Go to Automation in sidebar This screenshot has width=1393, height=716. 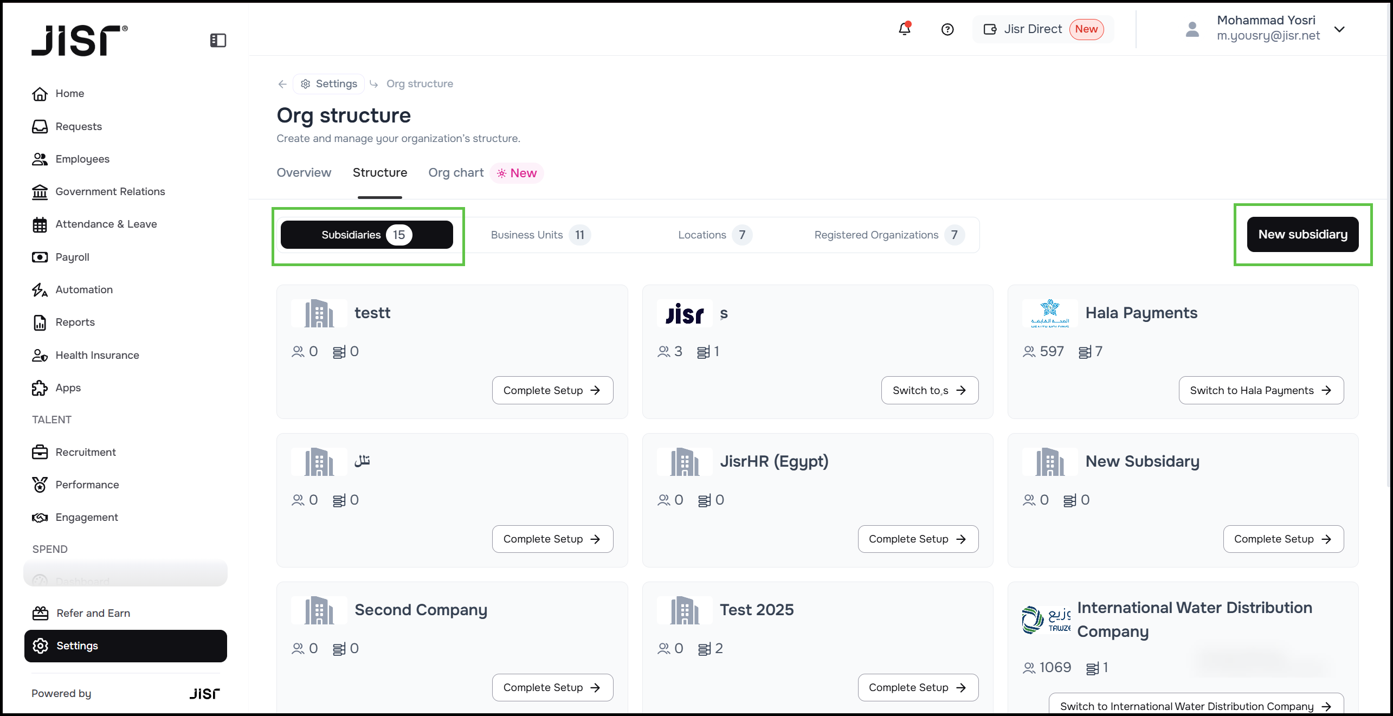click(x=84, y=289)
